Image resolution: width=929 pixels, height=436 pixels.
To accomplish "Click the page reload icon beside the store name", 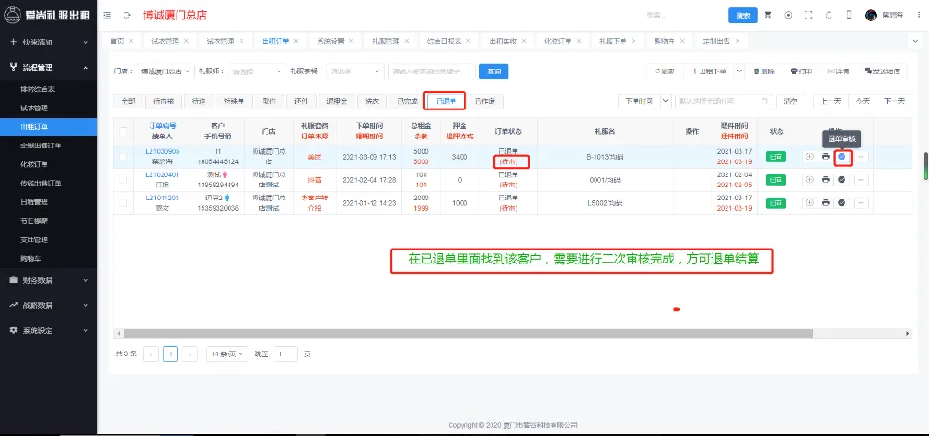I will tap(126, 16).
